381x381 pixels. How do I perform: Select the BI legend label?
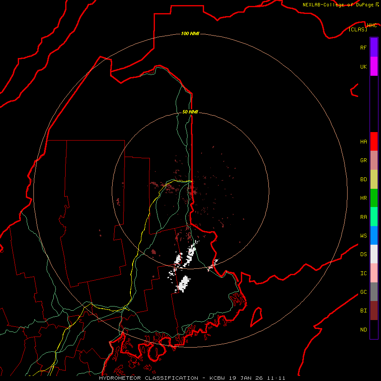[x=363, y=311]
